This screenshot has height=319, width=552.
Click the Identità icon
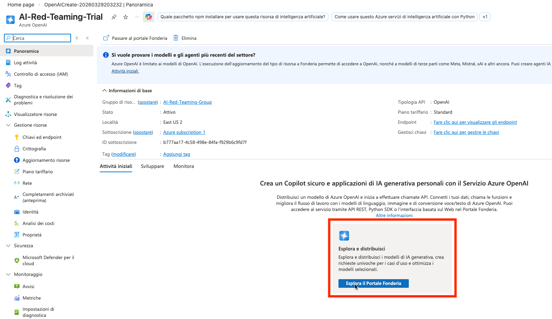[17, 212]
